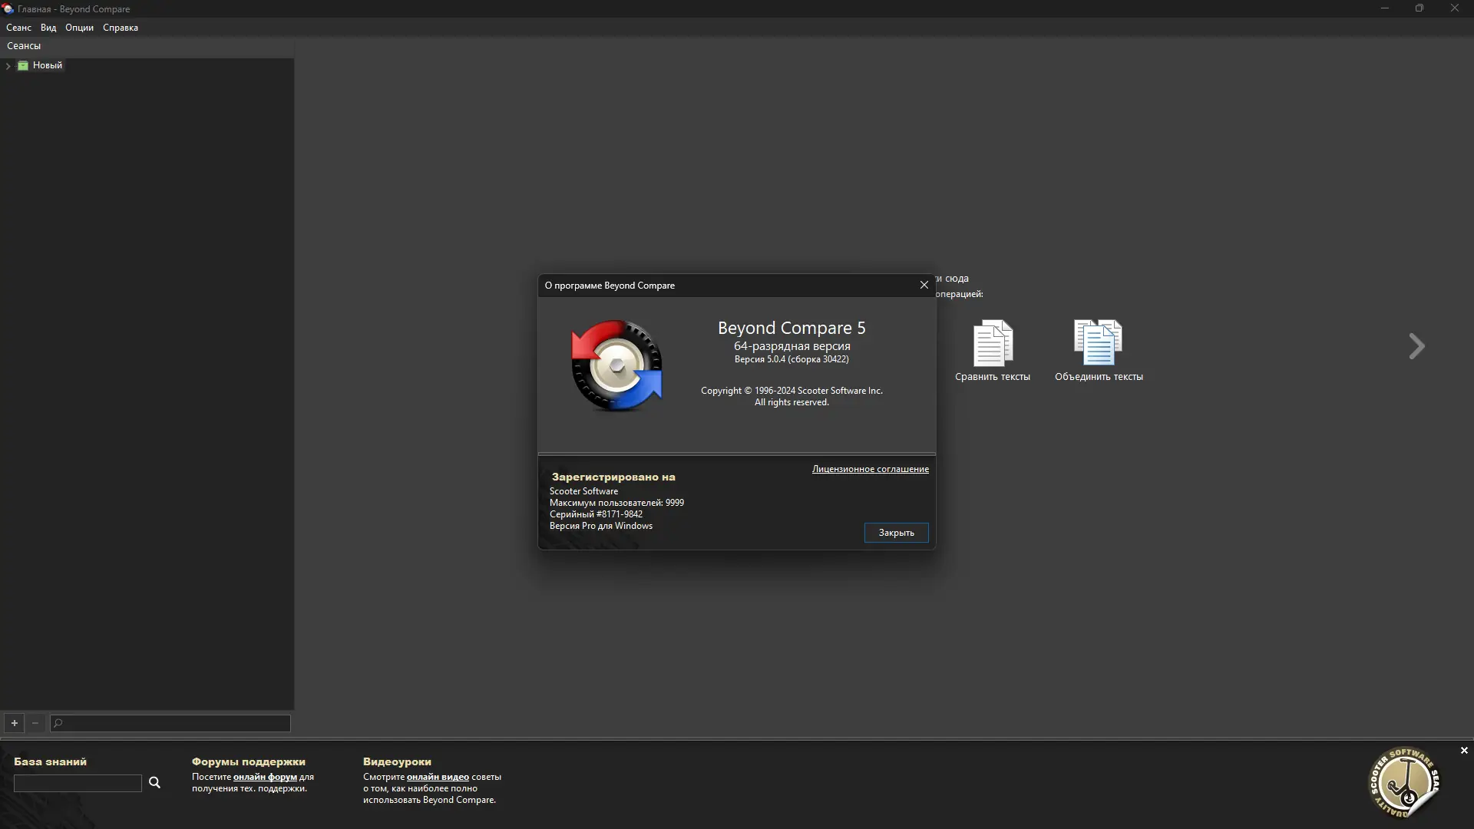Close the About dialog with X icon

click(x=924, y=285)
